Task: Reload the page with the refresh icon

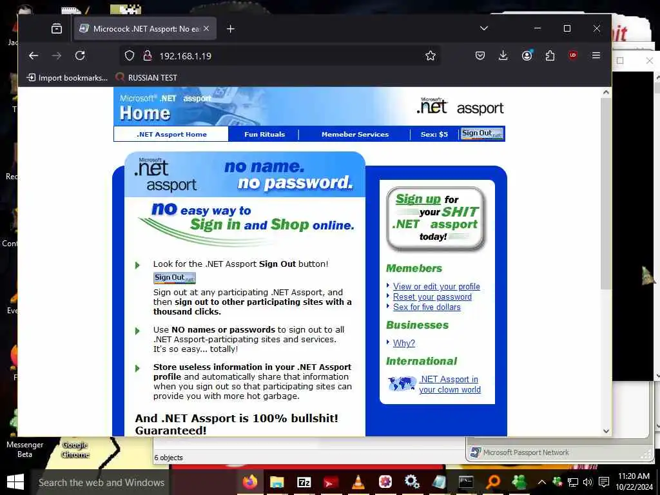Action: tap(80, 55)
